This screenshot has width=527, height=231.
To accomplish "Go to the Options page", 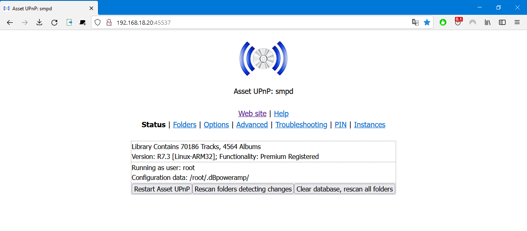I will 216,125.
